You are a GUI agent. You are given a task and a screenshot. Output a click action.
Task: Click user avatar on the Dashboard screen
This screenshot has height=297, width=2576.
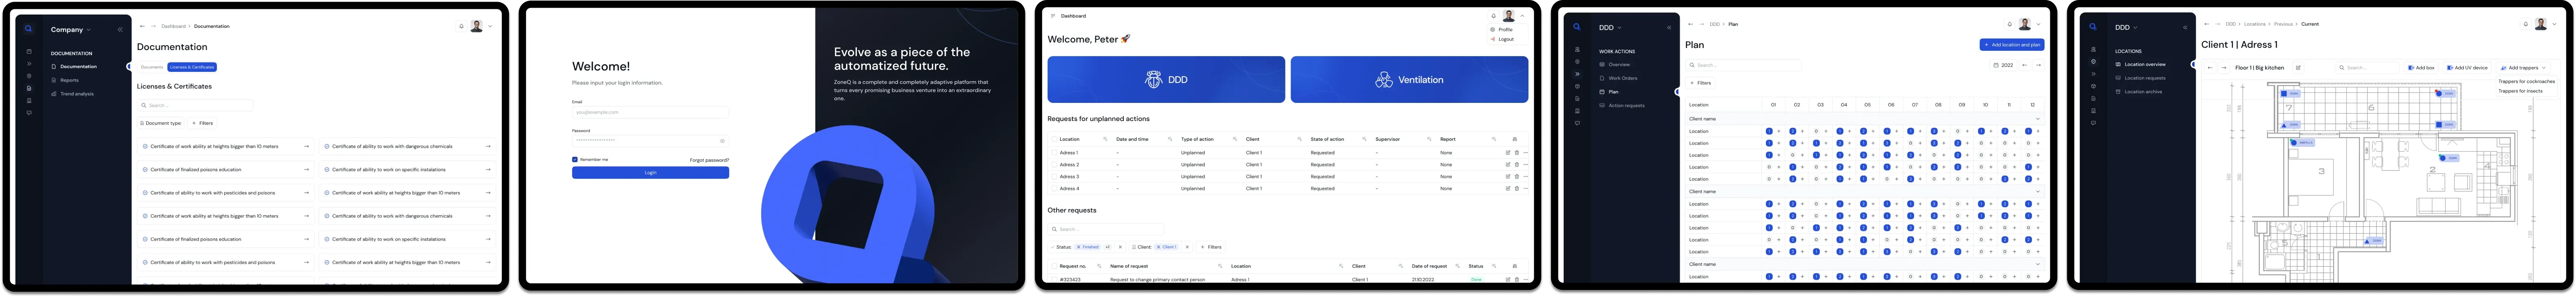1509,16
